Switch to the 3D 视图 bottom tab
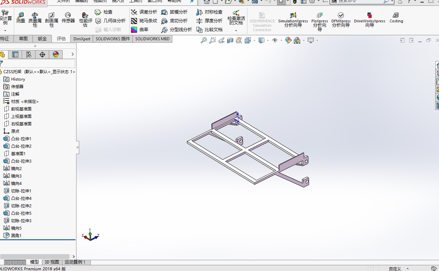This screenshot has width=439, height=271. [52, 262]
